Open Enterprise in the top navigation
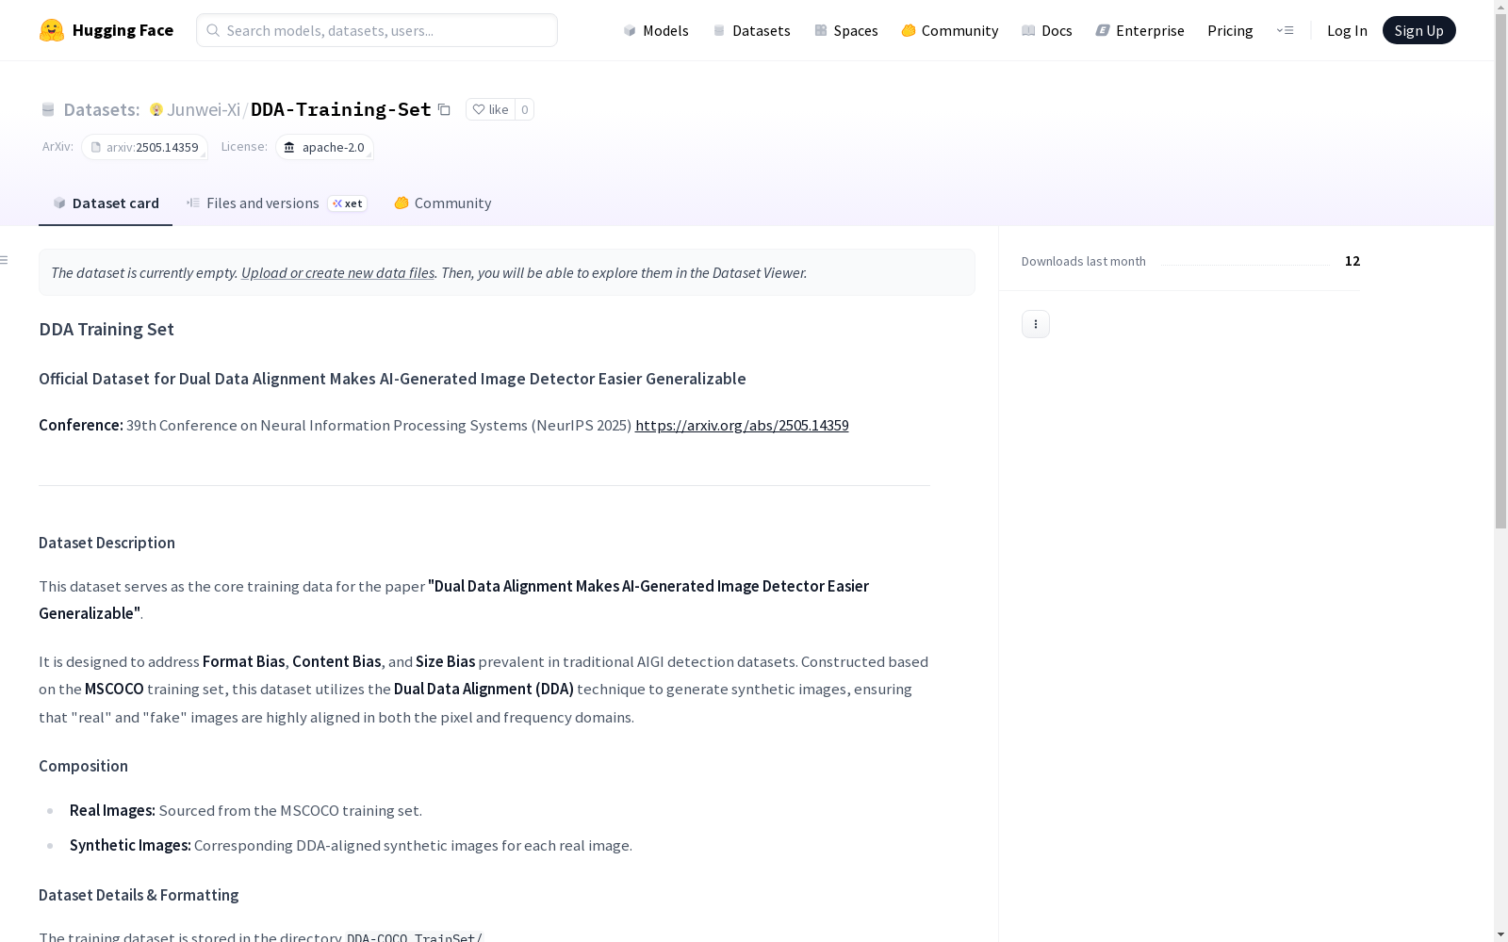The height and width of the screenshot is (942, 1508). coord(1140,30)
